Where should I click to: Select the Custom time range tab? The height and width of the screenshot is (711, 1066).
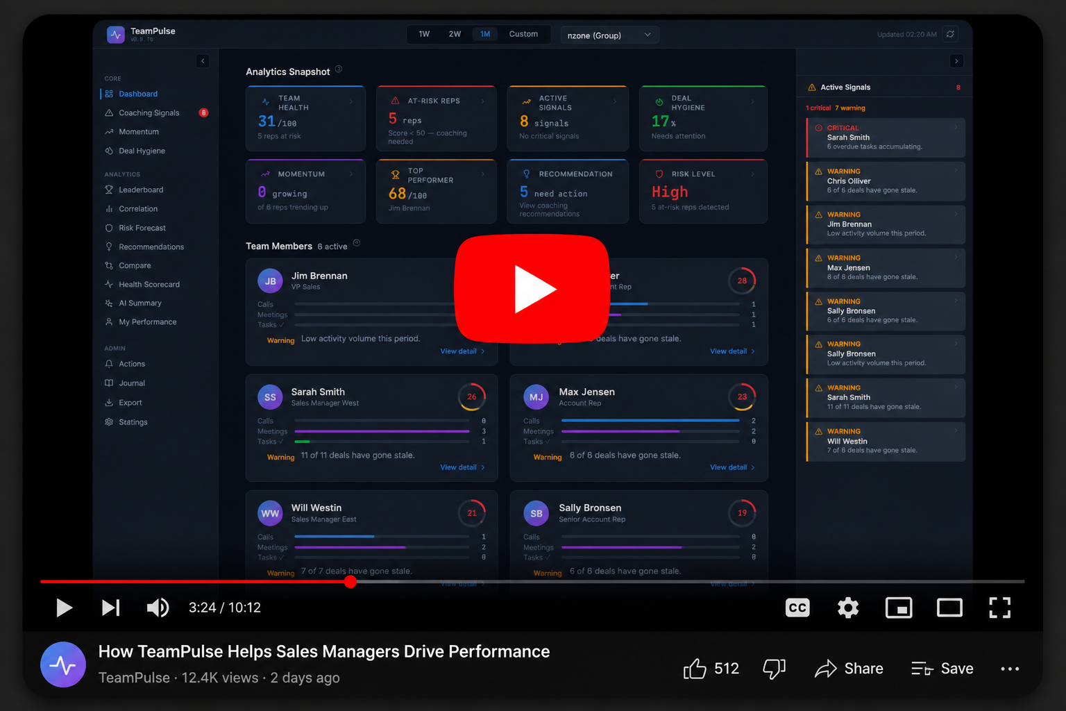[x=523, y=34]
